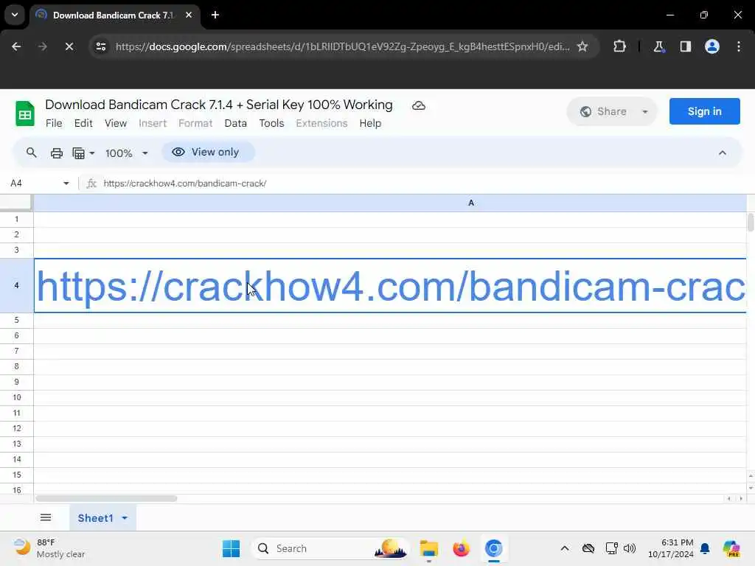Viewport: 755px width, 566px height.
Task: Open the File menu
Action: [x=54, y=123]
